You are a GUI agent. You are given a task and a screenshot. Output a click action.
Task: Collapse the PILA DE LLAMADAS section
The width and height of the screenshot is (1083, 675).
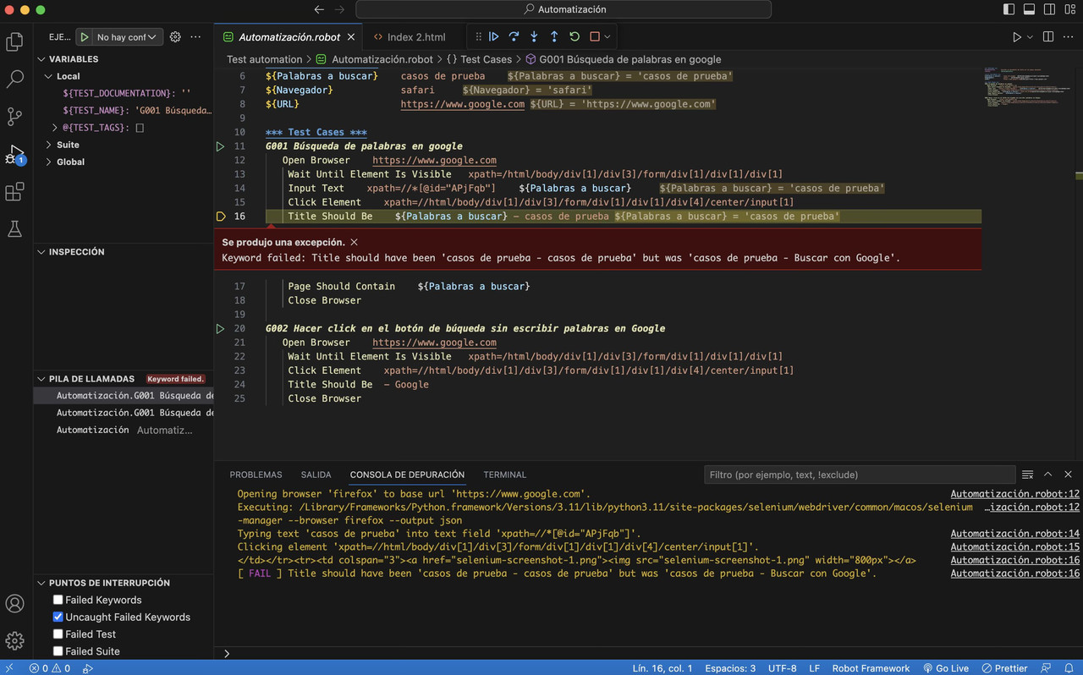click(x=41, y=379)
